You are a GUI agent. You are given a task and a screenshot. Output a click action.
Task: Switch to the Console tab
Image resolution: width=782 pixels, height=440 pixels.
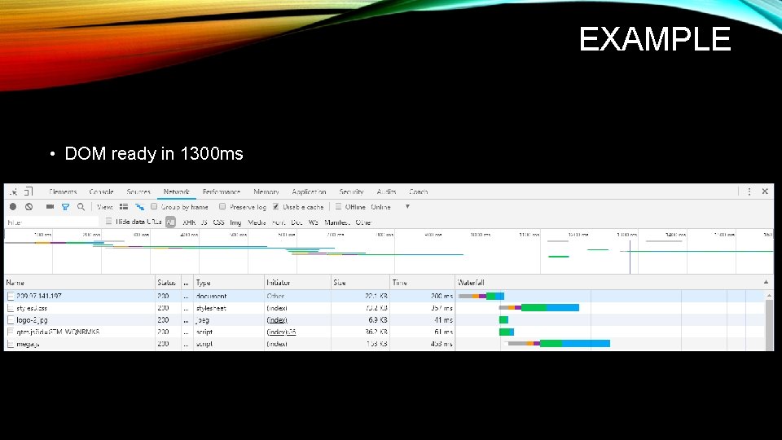click(x=101, y=191)
